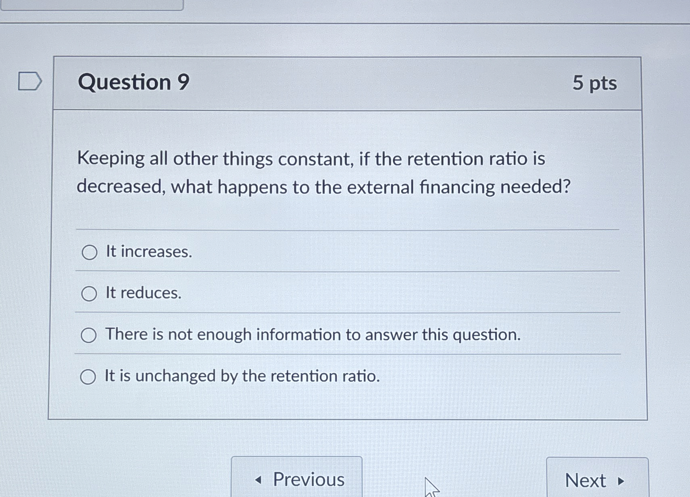Select 'It is unchanged by the retention ratio.'

(x=89, y=377)
